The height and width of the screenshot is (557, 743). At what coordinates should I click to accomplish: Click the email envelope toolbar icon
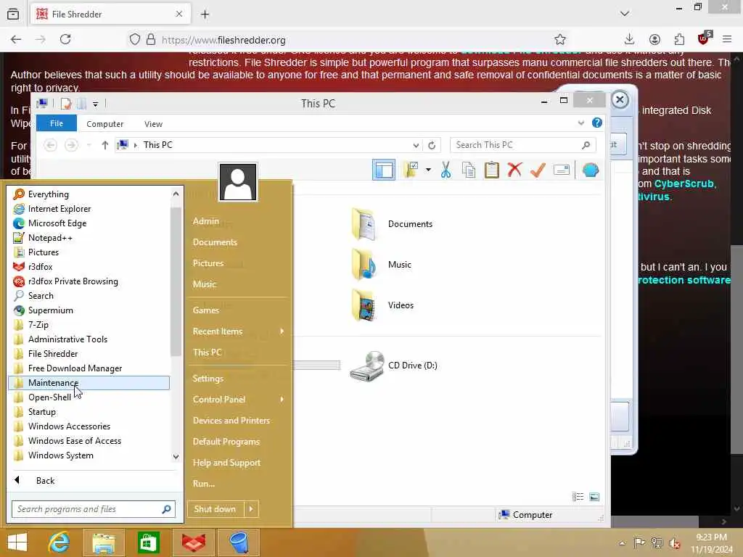tap(562, 170)
